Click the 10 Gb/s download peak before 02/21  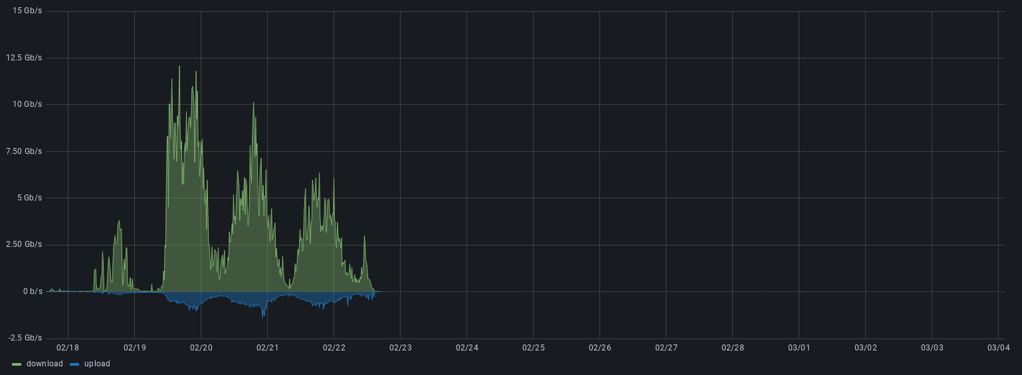pyautogui.click(x=253, y=104)
